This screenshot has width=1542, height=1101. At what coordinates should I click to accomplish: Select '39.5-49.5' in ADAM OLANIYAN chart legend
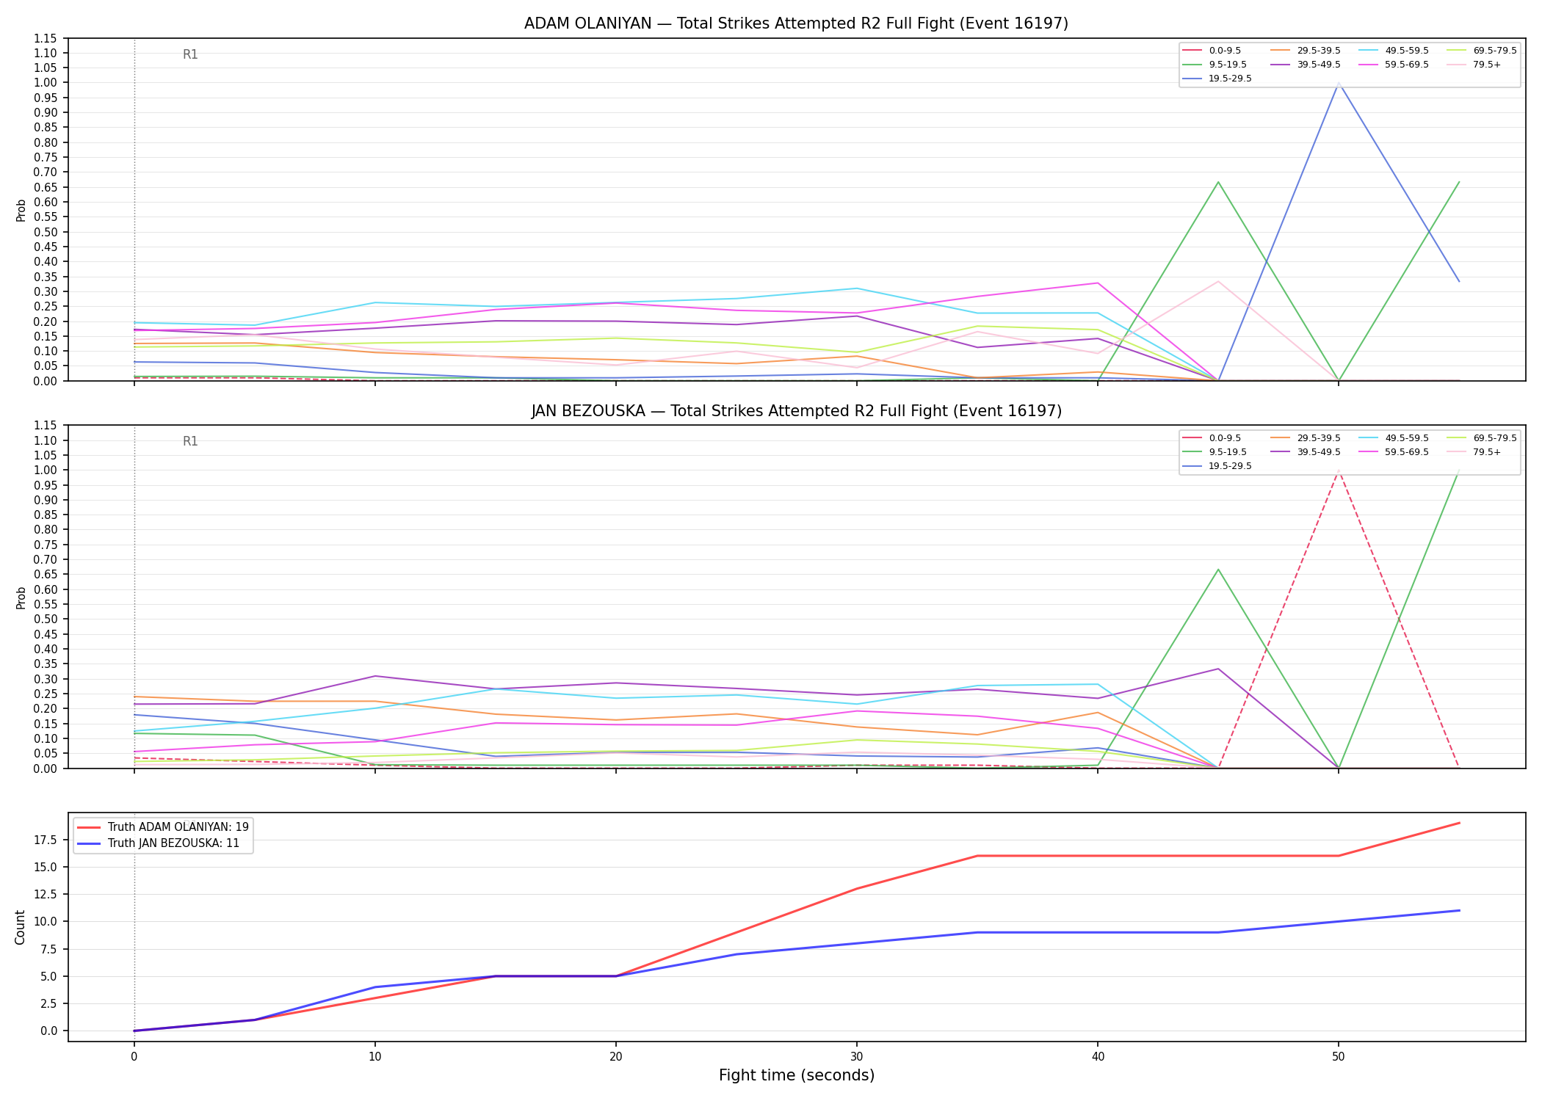click(x=1306, y=65)
